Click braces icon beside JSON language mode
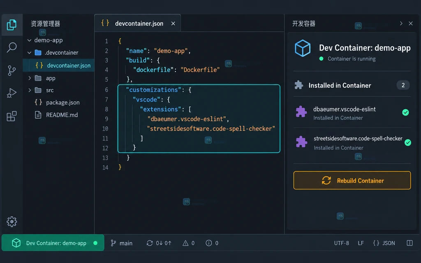 [376, 243]
